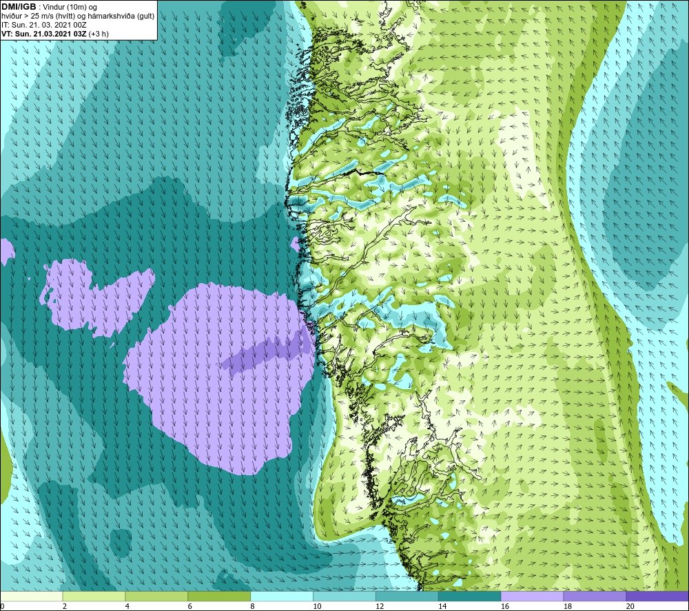The image size is (689, 611).
Task: Click the 14–16 m/s dark teal legend swatch
Action: click(x=470, y=596)
